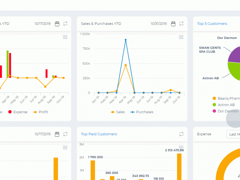Select the 10/17/2019 date in top-left card
Viewport: 240px width, 180px height.
[x=43, y=24]
